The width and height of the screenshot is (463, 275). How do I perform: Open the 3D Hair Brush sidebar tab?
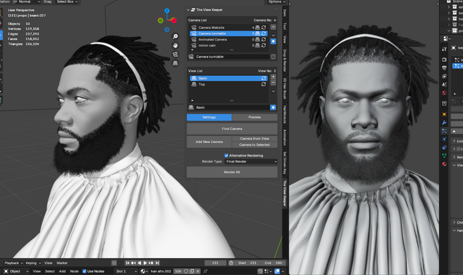[x=285, y=88]
